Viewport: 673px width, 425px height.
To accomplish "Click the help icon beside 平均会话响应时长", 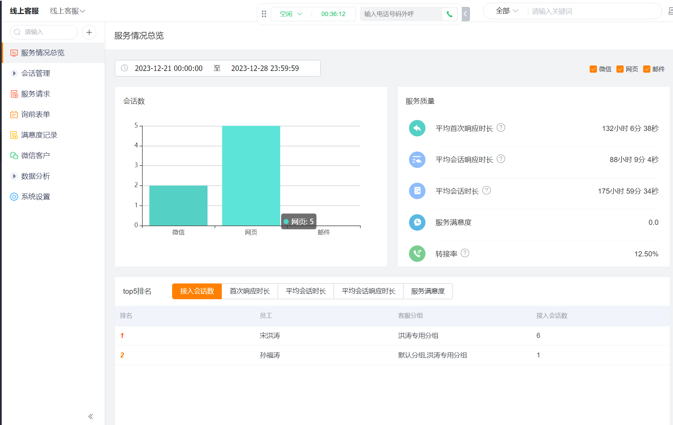I will (x=501, y=159).
